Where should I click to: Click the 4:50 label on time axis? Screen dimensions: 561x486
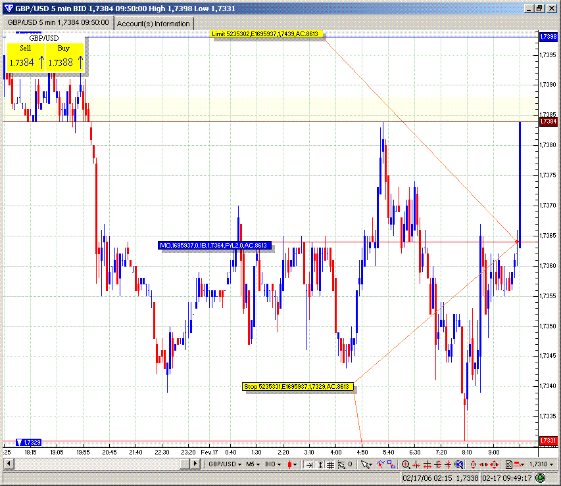(x=362, y=452)
